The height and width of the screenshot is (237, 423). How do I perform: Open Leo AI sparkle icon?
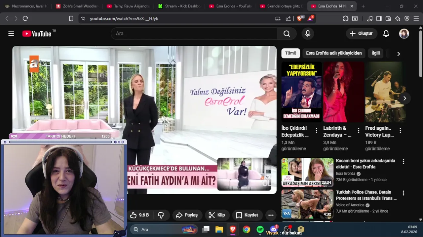point(398,18)
